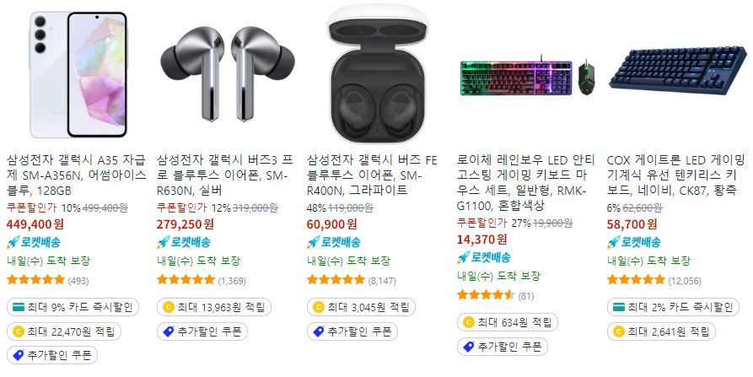
Task: Open the Galaxy A35 SM-A356N product title
Action: 77,175
